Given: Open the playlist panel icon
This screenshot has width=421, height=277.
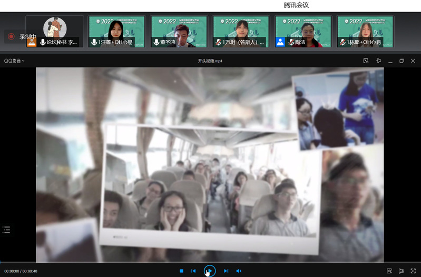Looking at the screenshot, I should coord(6,230).
